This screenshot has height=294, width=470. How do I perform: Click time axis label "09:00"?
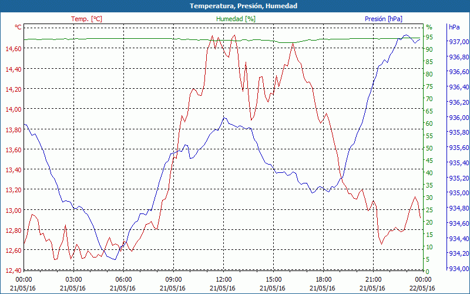[x=173, y=280]
